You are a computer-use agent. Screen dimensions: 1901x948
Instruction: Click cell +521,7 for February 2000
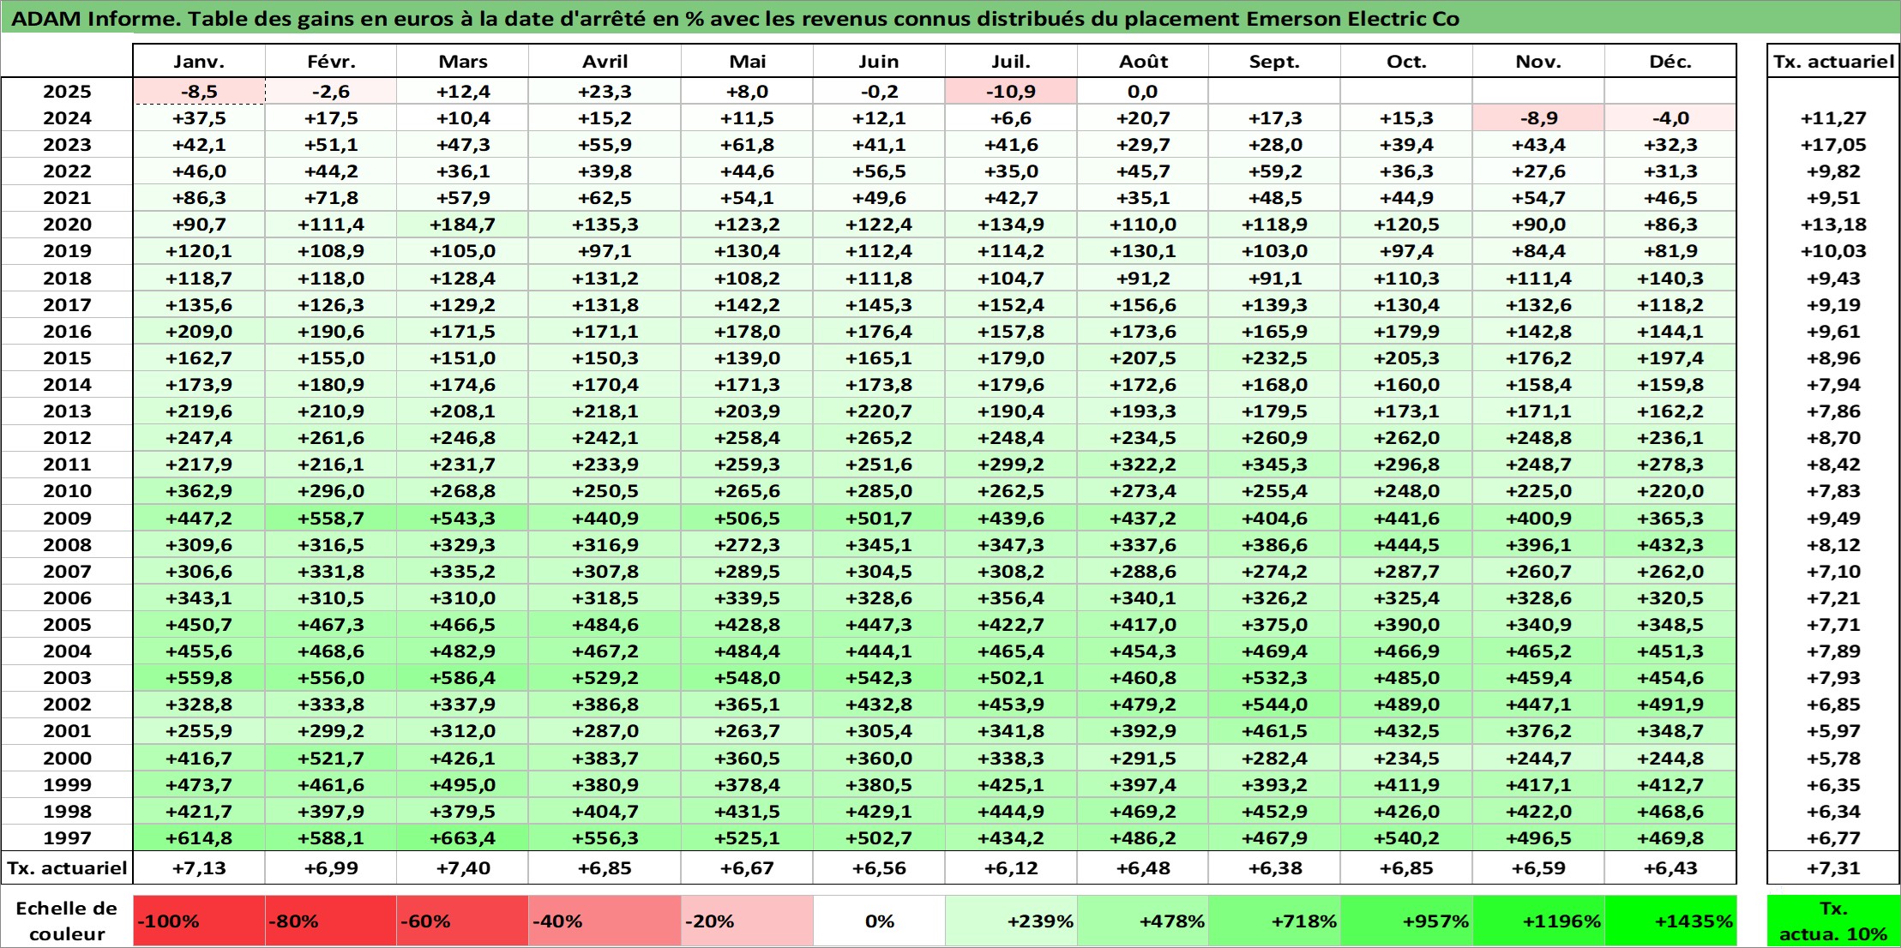click(x=331, y=758)
